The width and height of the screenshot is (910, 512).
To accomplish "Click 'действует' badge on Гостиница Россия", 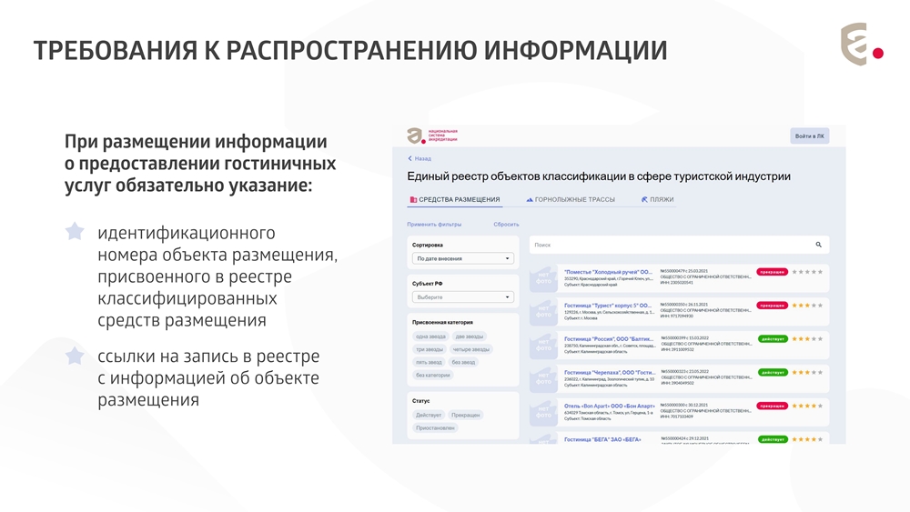I will [773, 338].
